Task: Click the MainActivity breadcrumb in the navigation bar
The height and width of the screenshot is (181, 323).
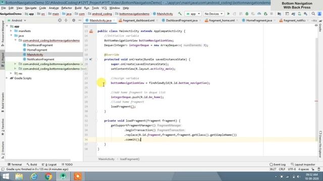Action: [163, 14]
